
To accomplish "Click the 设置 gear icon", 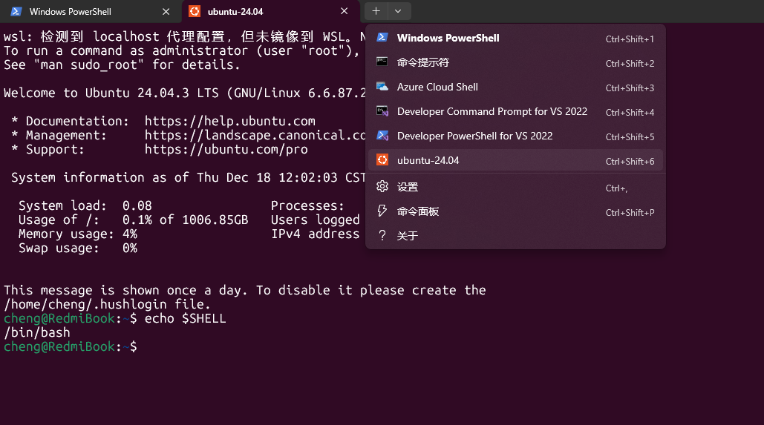I will click(x=382, y=187).
